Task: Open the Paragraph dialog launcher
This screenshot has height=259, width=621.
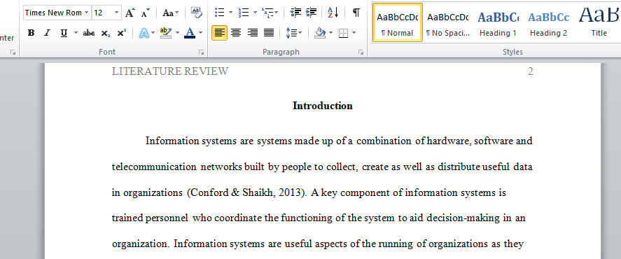Action: pyautogui.click(x=361, y=52)
